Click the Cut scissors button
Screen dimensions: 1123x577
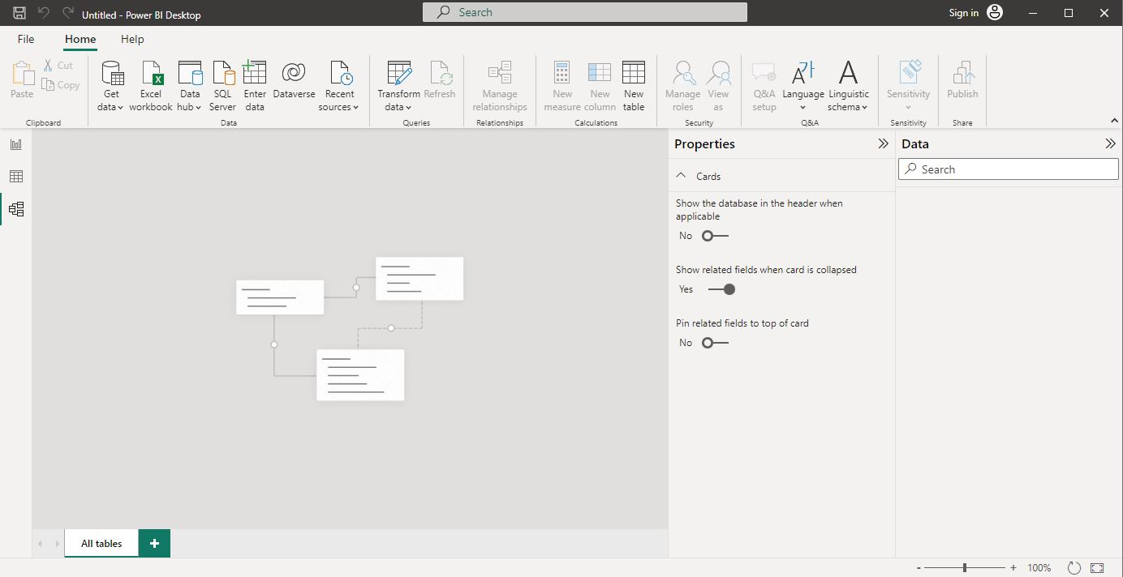click(58, 66)
